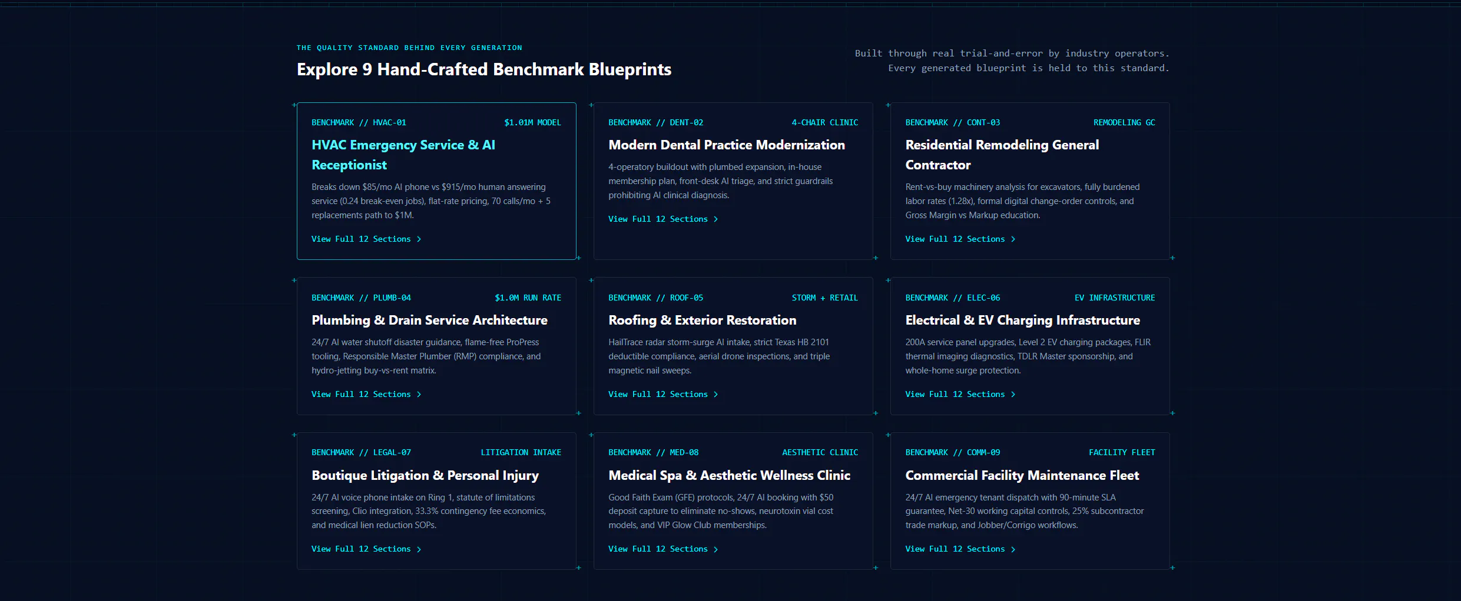Image resolution: width=1461 pixels, height=601 pixels.
Task: Click the BENCHMARK // COMM-09 label
Action: pos(953,453)
